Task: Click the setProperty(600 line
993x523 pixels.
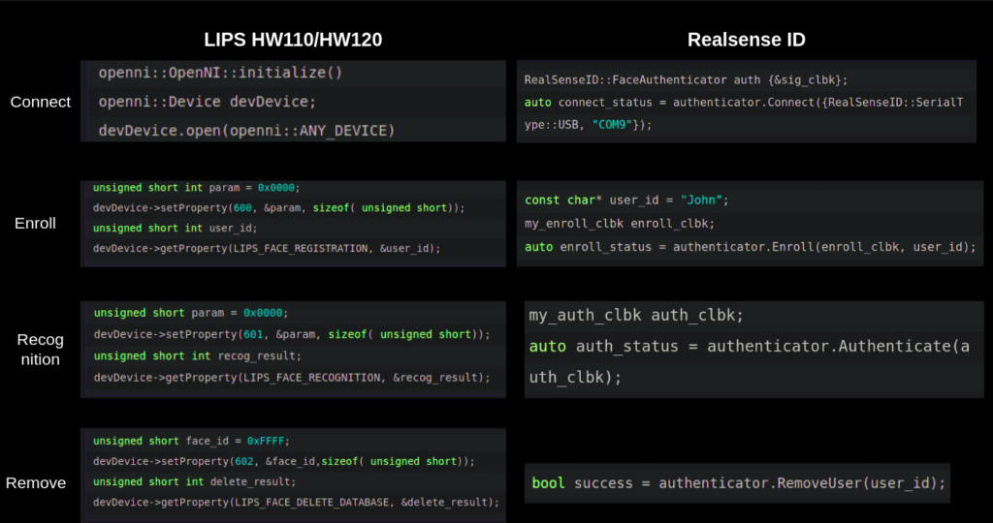Action: click(x=278, y=208)
